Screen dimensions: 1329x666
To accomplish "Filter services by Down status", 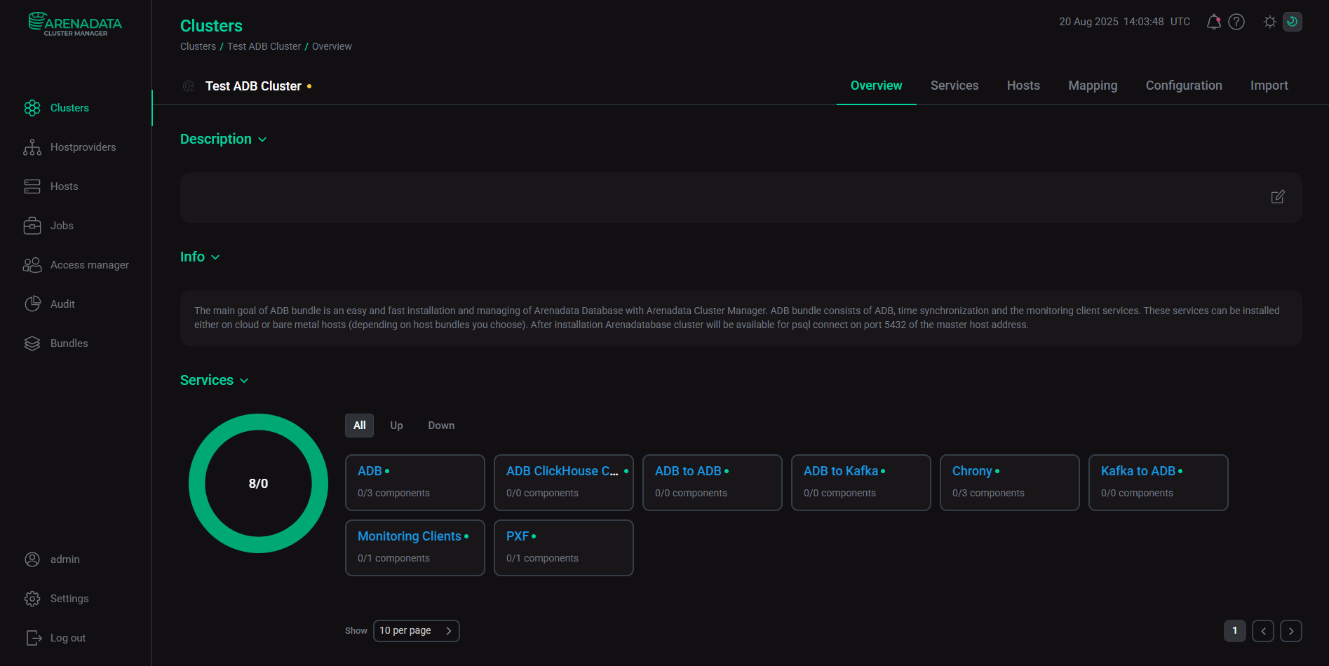I will 441,426.
